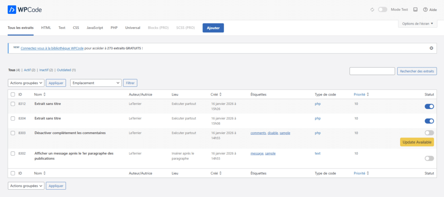This screenshot has width=444, height=197.
Task: Sort by the Nom column arrows in header
Action: coord(44,94)
